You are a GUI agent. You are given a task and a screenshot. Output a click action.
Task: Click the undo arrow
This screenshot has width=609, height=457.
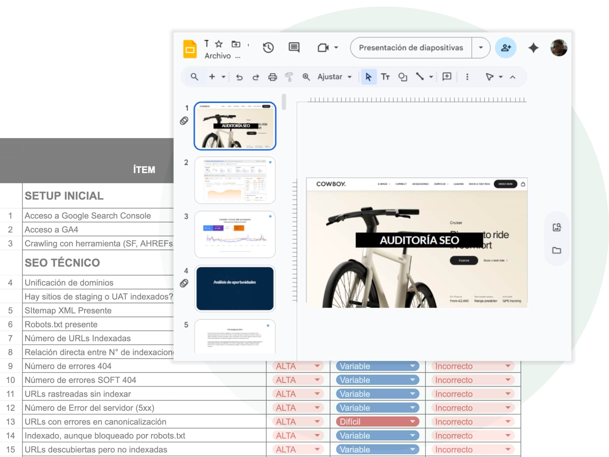239,77
